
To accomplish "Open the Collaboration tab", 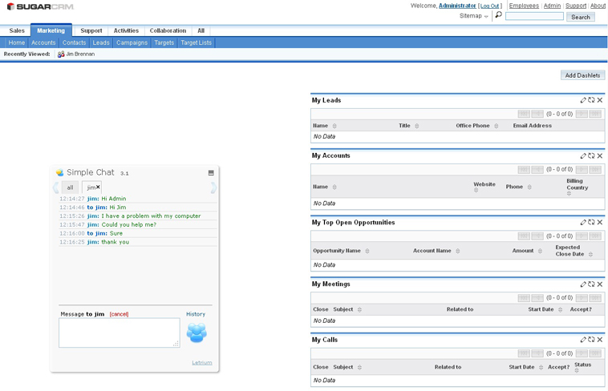I will click(168, 30).
